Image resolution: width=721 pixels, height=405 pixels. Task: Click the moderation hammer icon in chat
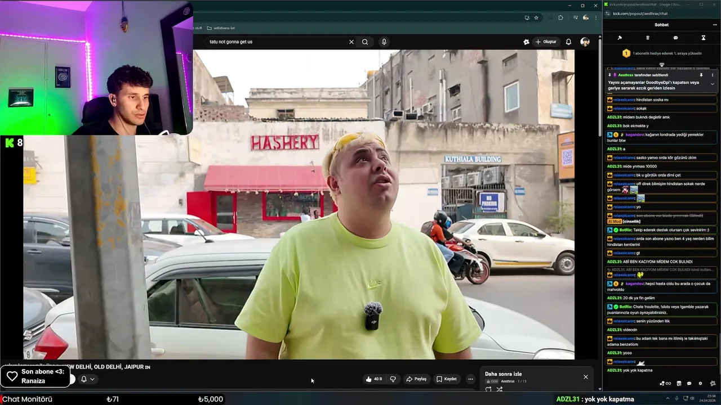(x=620, y=38)
